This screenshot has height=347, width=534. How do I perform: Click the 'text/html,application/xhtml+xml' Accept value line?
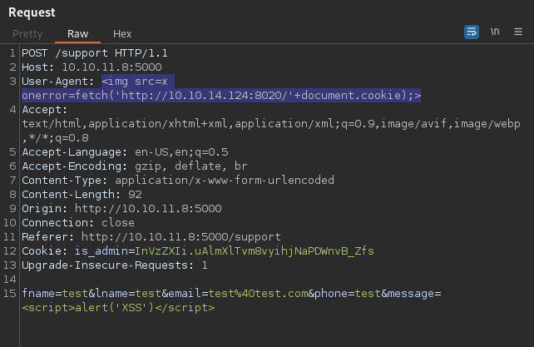pos(271,124)
